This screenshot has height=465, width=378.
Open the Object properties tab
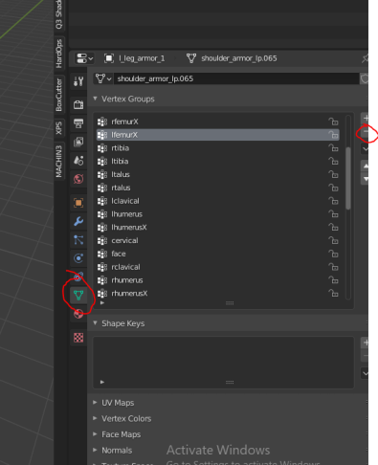point(78,203)
